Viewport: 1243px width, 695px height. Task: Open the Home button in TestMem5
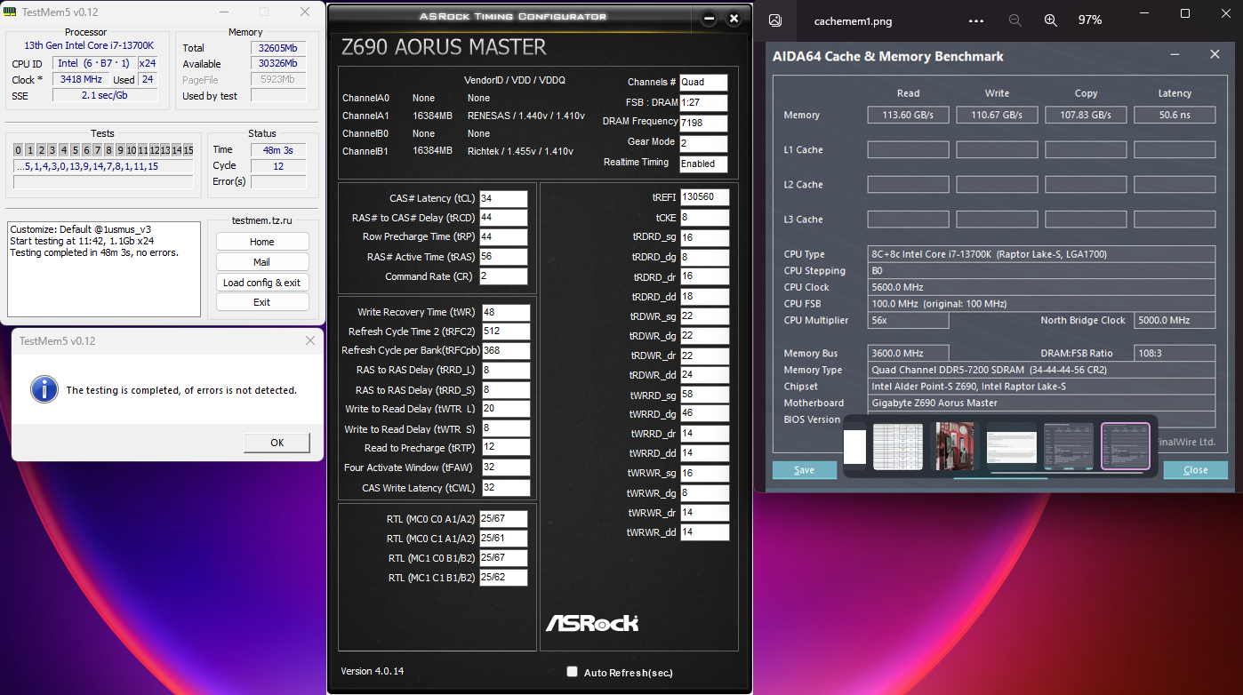(x=262, y=242)
